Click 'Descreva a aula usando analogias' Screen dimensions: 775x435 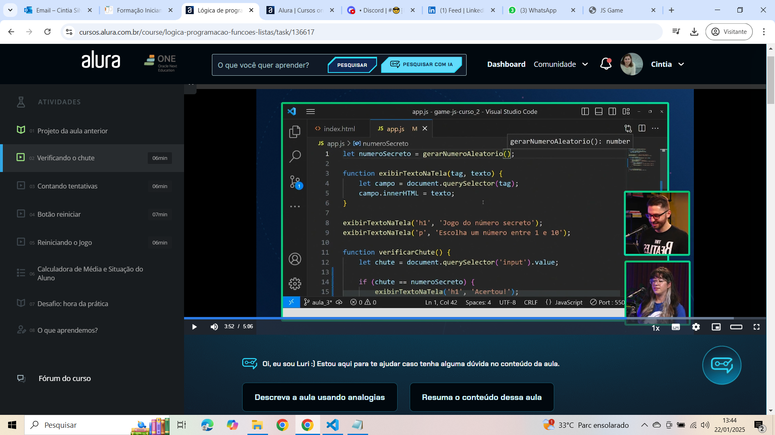pyautogui.click(x=320, y=397)
